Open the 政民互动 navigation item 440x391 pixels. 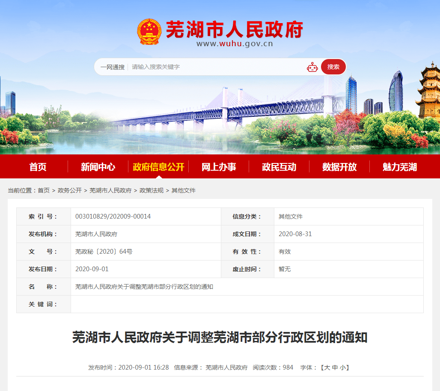(x=279, y=167)
